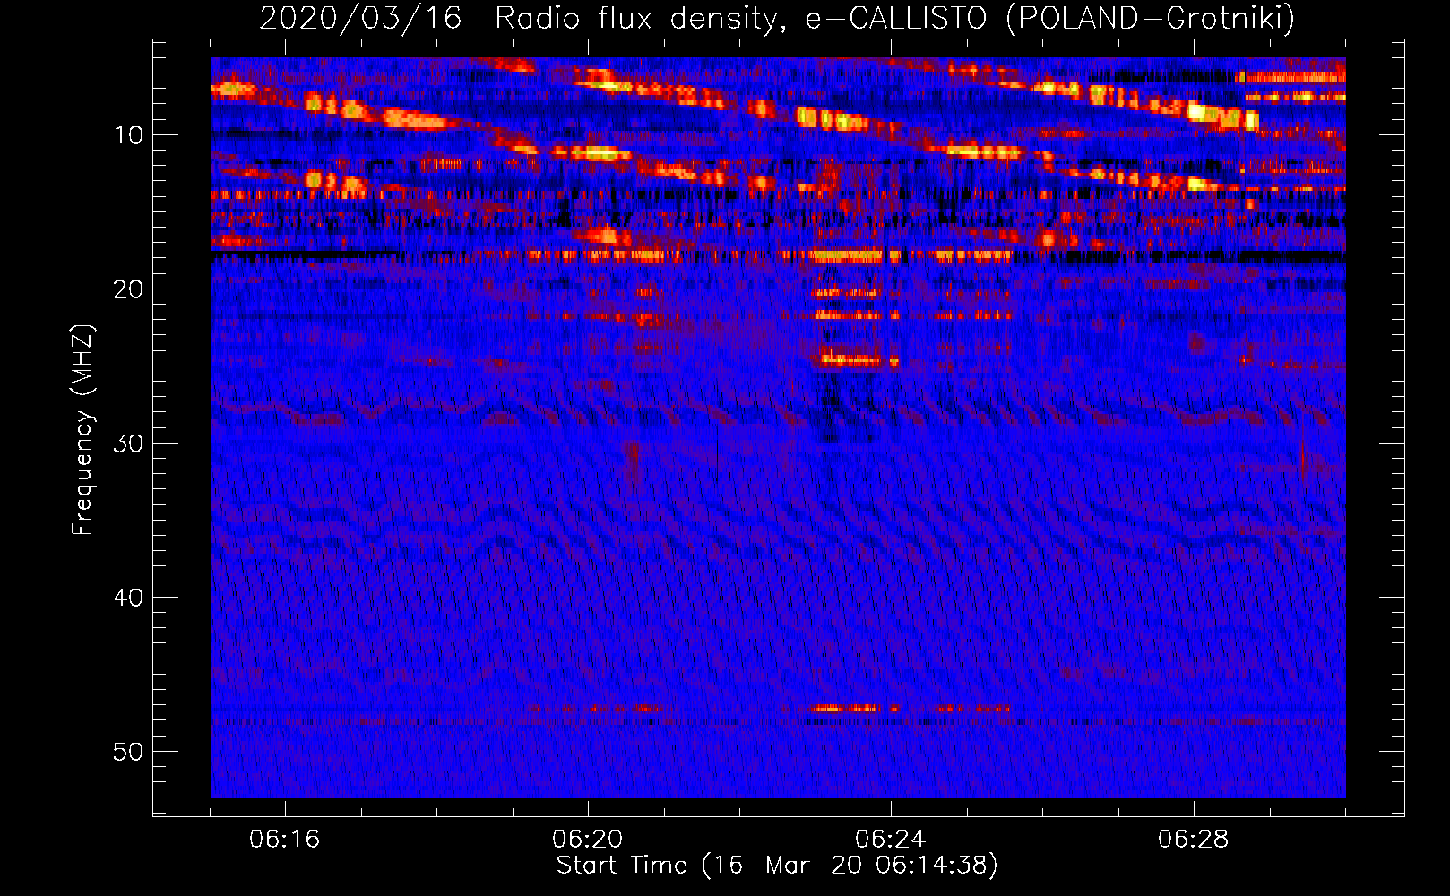The width and height of the screenshot is (1450, 896).
Task: Click the 06:28 time tick label
Action: (x=1194, y=840)
